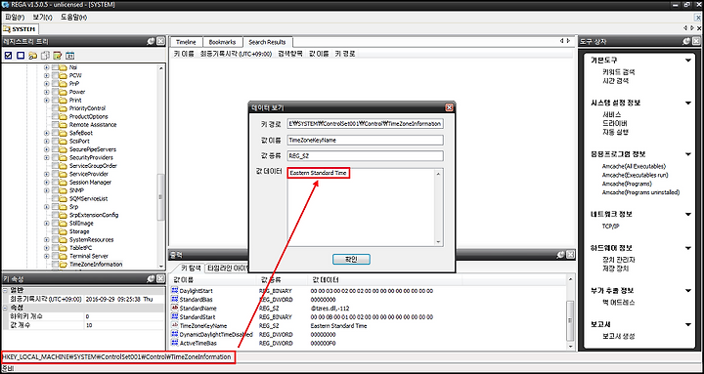704x374 pixels.
Task: Click the DaylightStart value icon
Action: (x=175, y=291)
